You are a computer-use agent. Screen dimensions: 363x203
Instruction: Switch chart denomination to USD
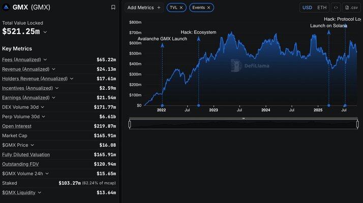tap(307, 8)
